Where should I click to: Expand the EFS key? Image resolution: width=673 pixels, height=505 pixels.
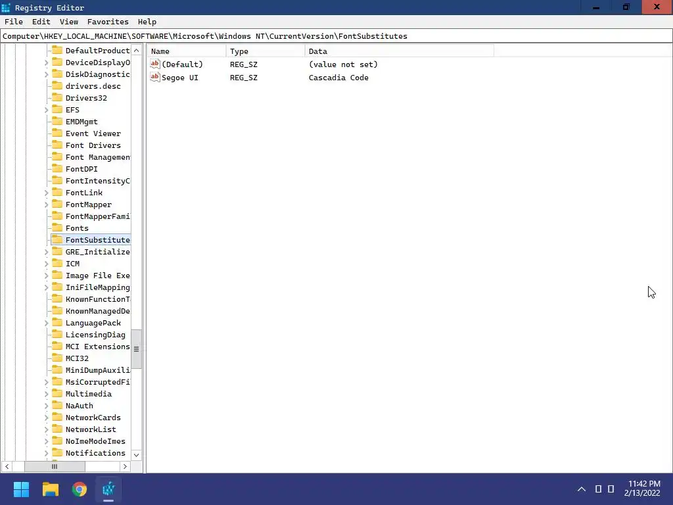[x=47, y=110]
